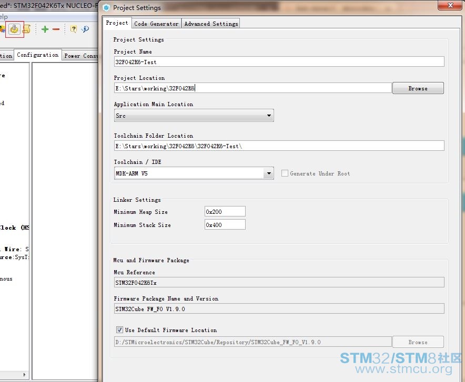Click the Mcu Reference field STM32F042K6Tx

[279, 283]
